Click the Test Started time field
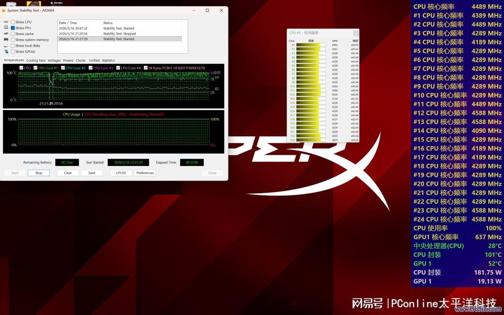This screenshot has width=504, height=315. pyautogui.click(x=128, y=162)
